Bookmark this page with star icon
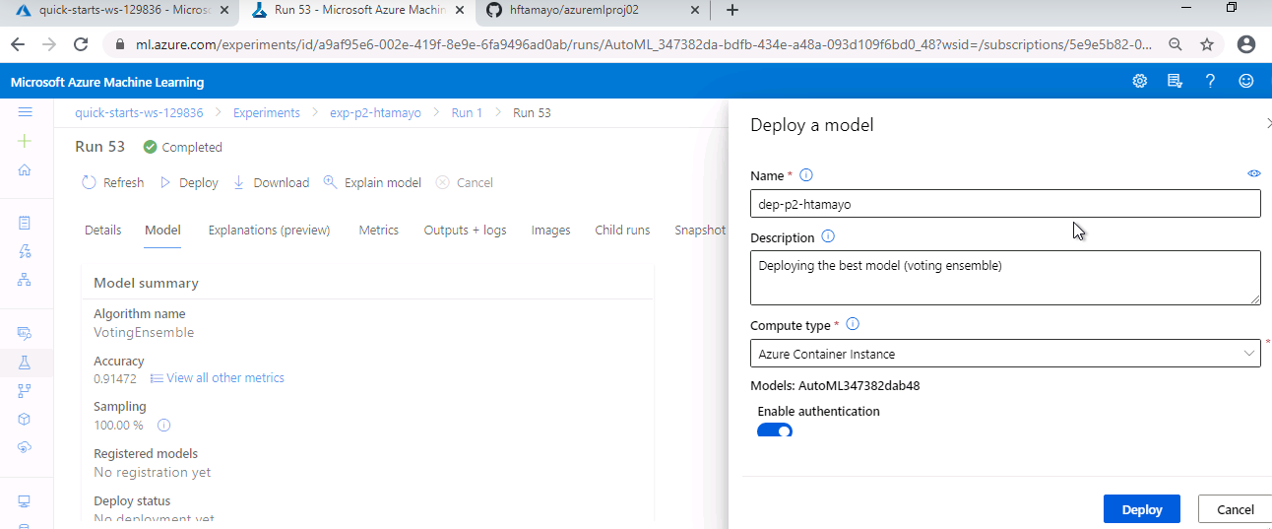This screenshot has width=1272, height=529. (x=1207, y=44)
